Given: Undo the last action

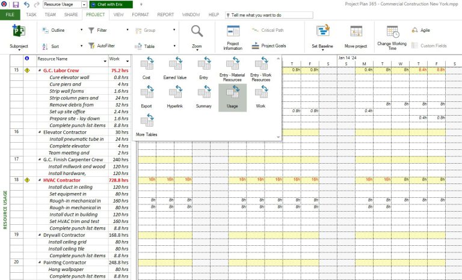Looking at the screenshot, I should point(26,4).
